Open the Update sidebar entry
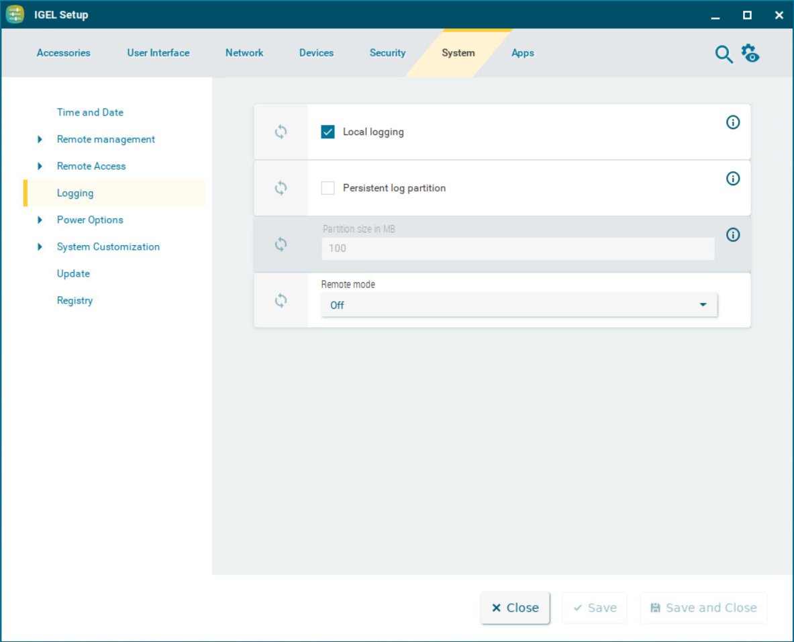 [x=73, y=274]
